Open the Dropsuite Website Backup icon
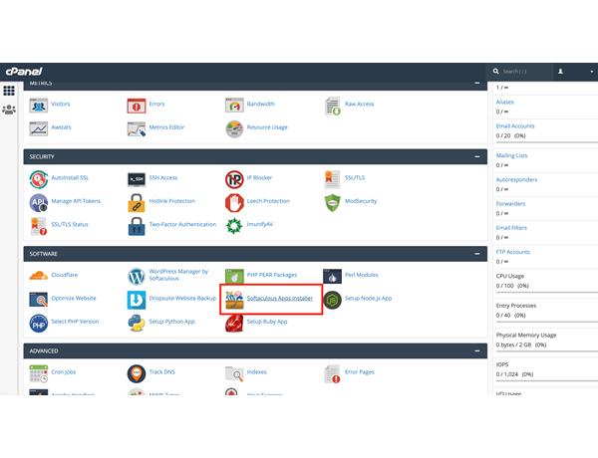 [137, 300]
